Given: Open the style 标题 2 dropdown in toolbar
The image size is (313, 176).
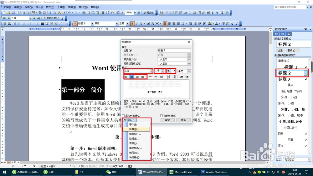Looking at the screenshot, I should (92, 23).
